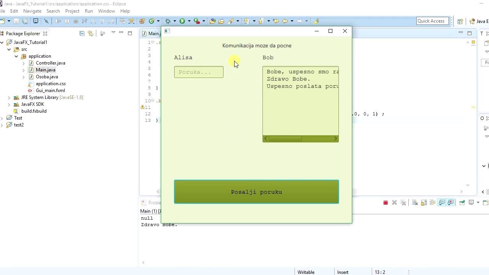Open the Back history dropdown arrow
The width and height of the screenshot is (489, 275).
point(292,21)
